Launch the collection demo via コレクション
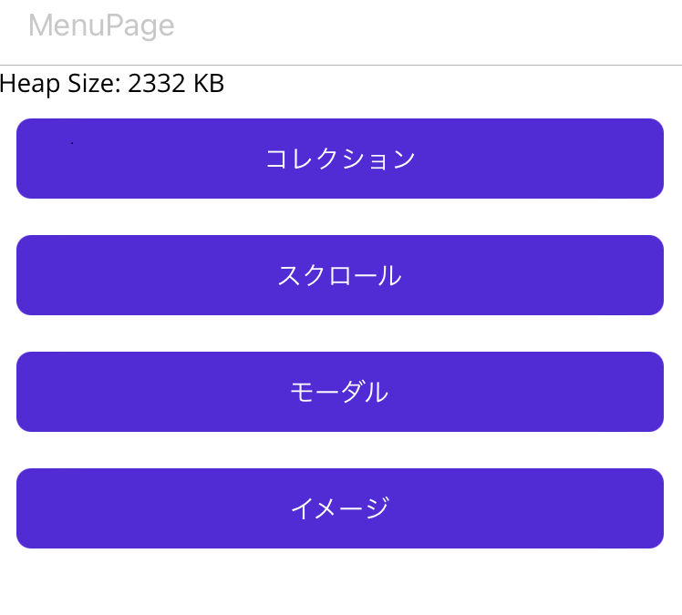The width and height of the screenshot is (682, 615). 340,159
